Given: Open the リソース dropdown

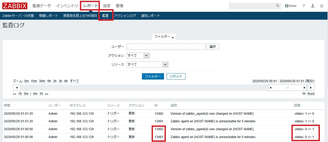Looking at the screenshot, I should [x=148, y=65].
